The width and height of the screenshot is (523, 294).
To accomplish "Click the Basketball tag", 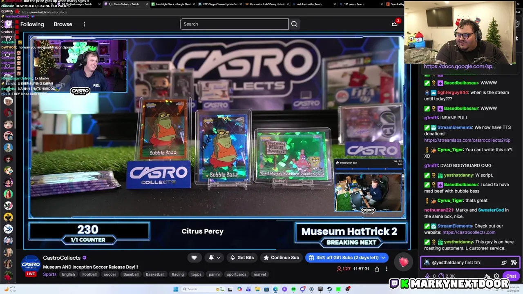I will pyautogui.click(x=155, y=274).
